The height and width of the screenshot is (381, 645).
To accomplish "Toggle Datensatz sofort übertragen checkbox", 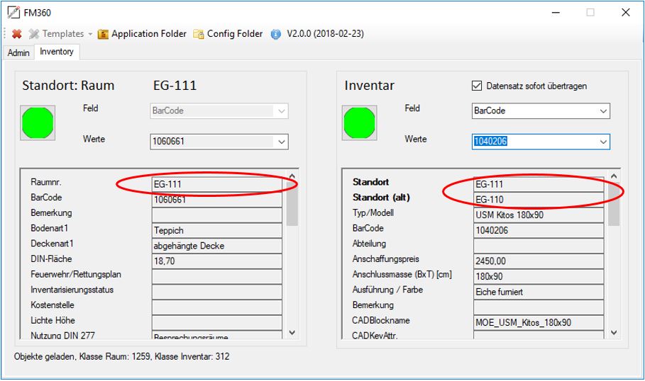I will tap(476, 86).
